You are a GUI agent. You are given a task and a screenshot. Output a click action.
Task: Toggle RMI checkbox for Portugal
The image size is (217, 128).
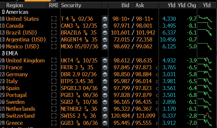54,95
